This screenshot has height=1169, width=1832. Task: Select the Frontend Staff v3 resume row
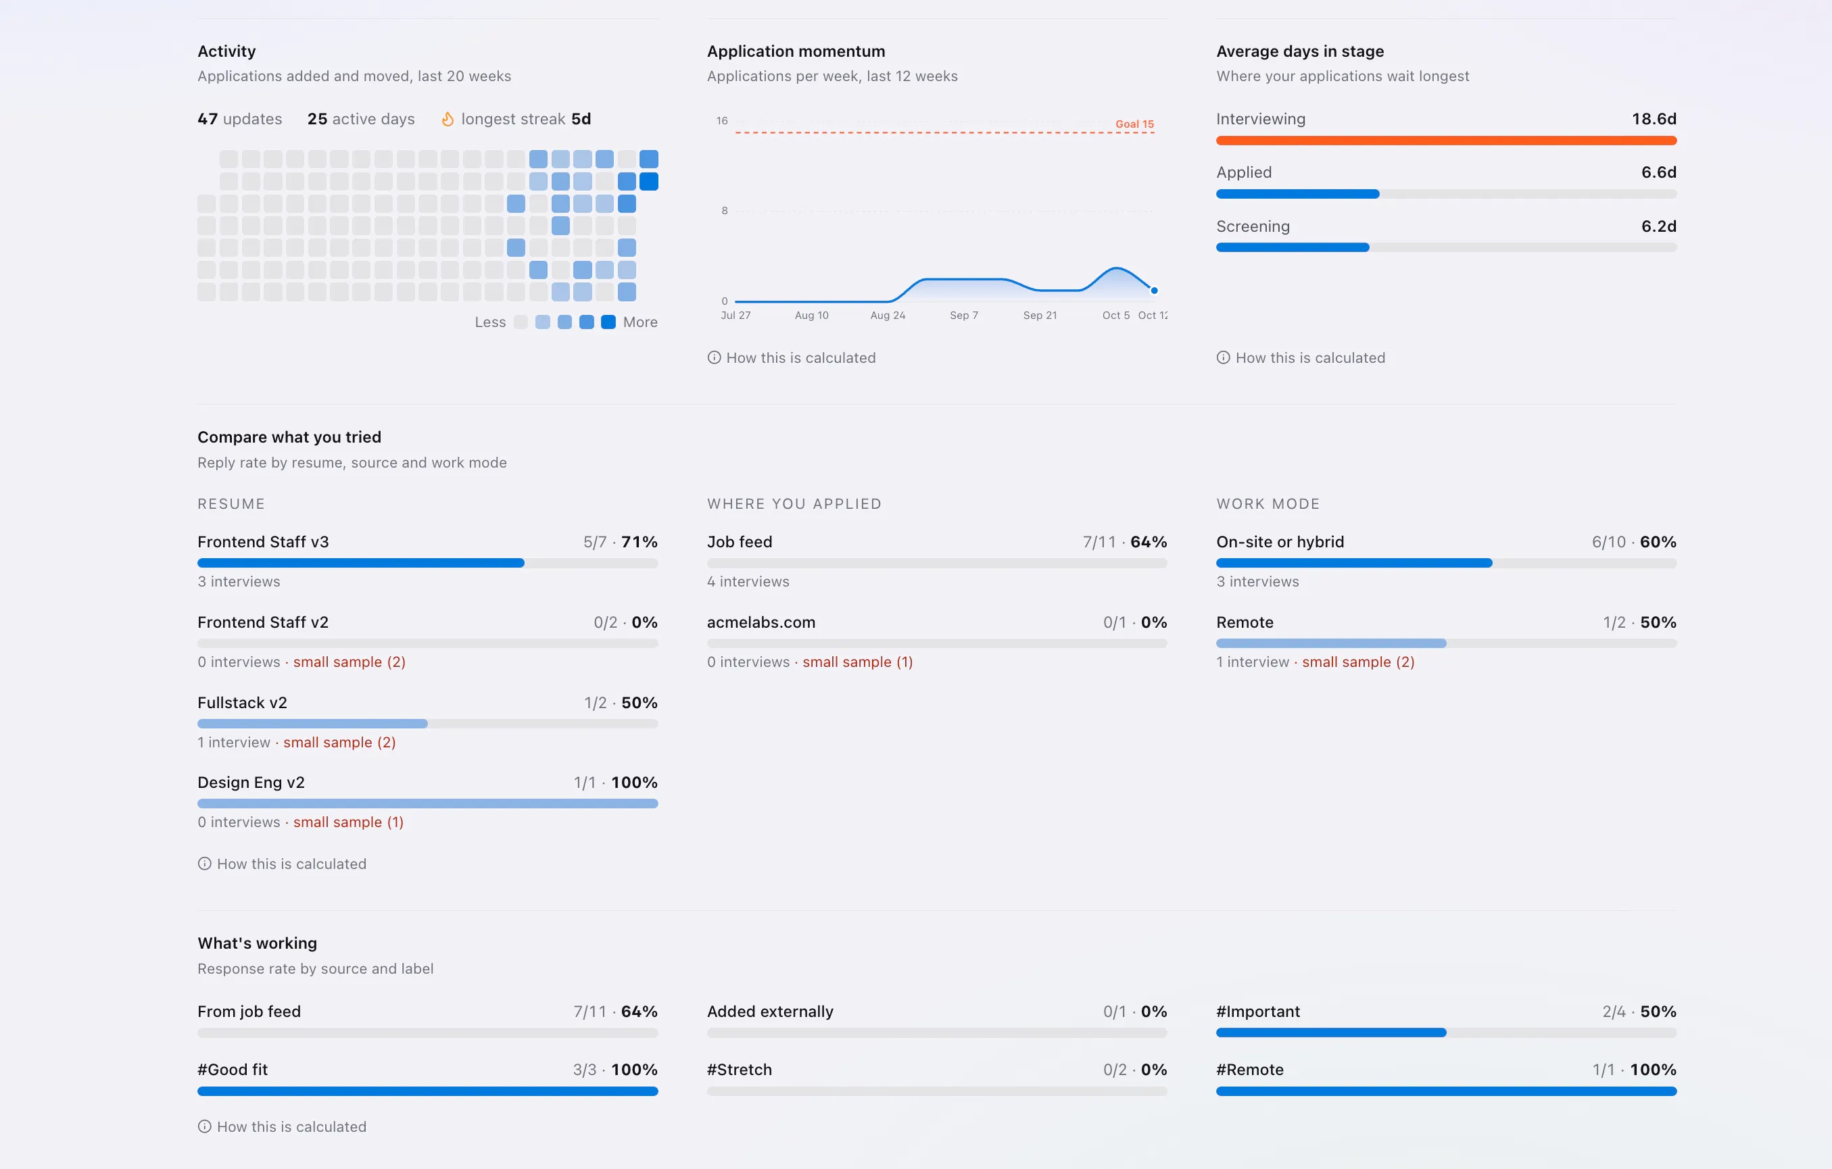click(x=427, y=562)
